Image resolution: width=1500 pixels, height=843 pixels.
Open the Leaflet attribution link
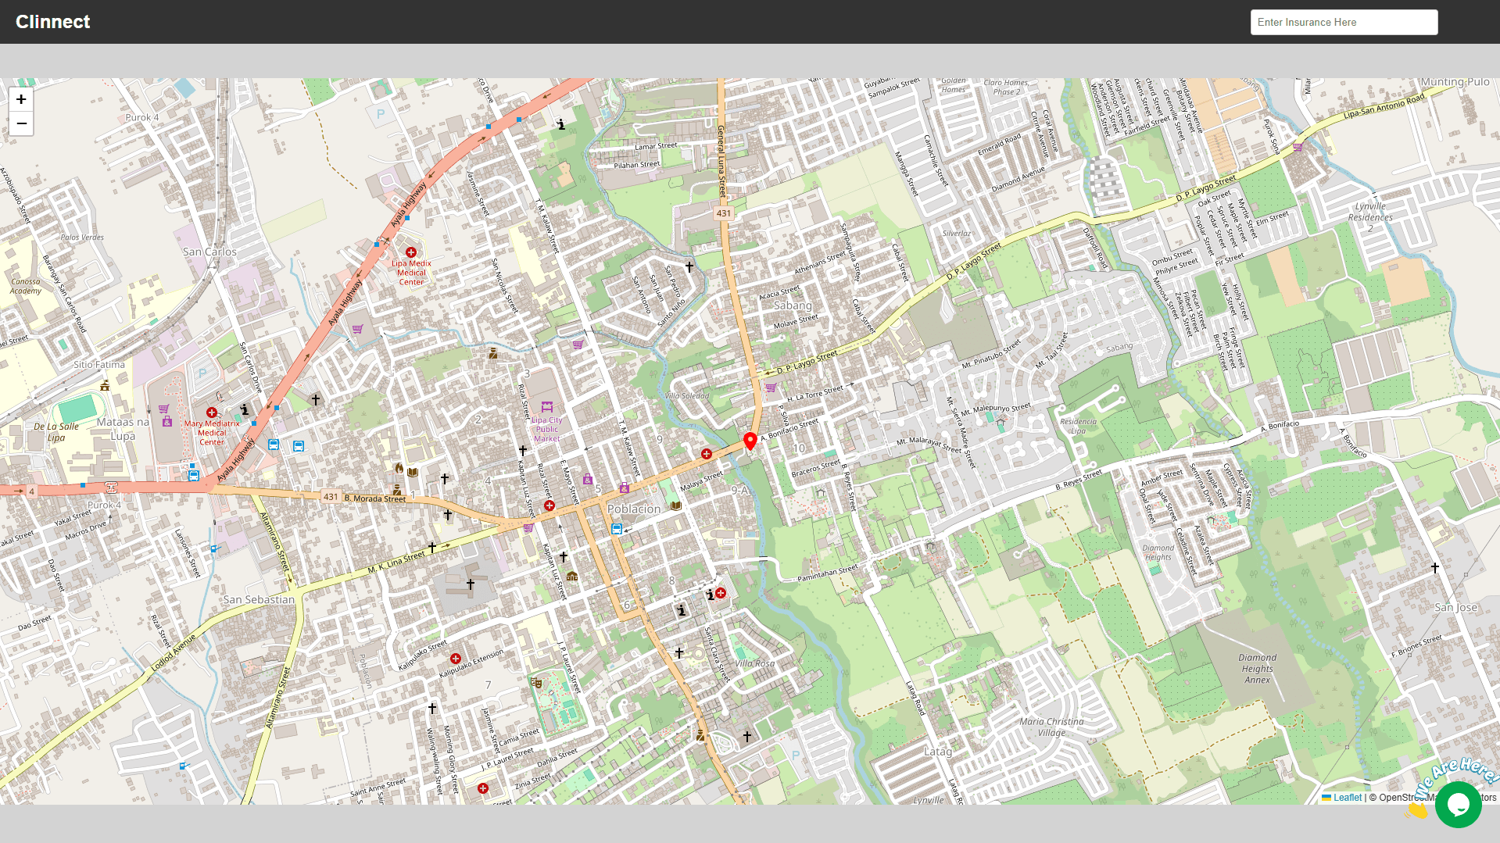(1347, 798)
